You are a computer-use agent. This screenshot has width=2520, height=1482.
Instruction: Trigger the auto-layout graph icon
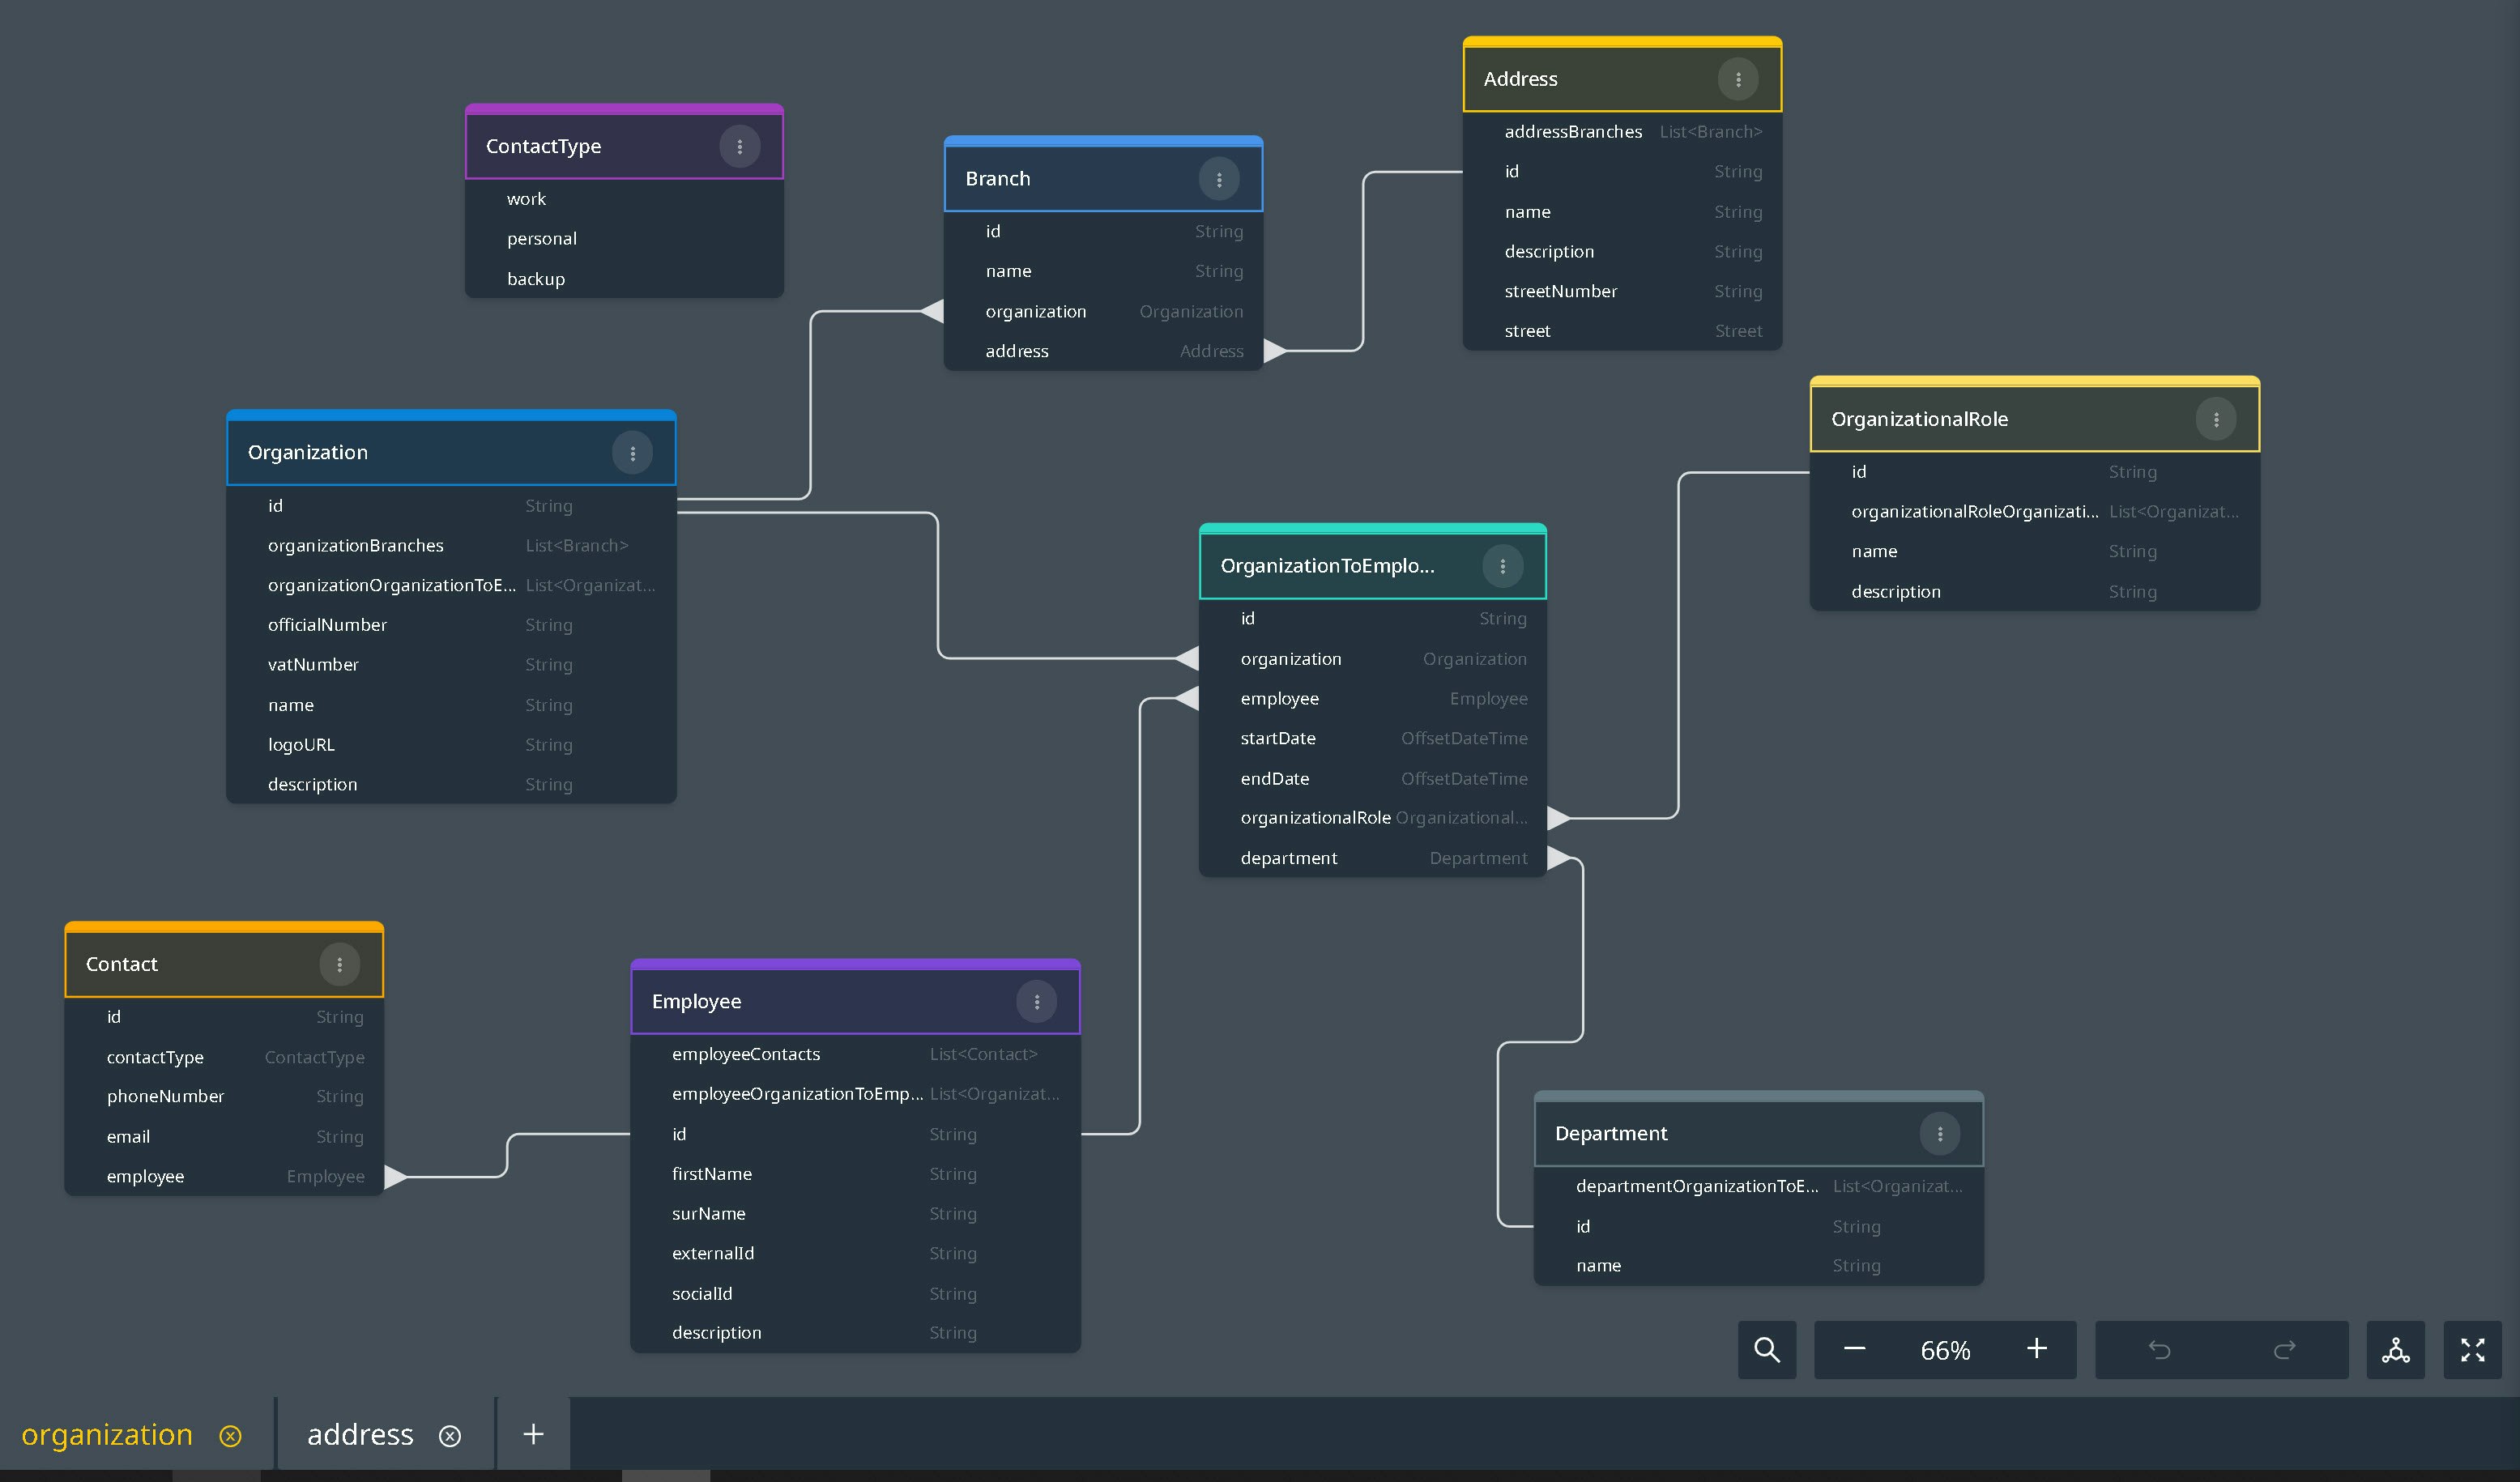click(x=2395, y=1350)
